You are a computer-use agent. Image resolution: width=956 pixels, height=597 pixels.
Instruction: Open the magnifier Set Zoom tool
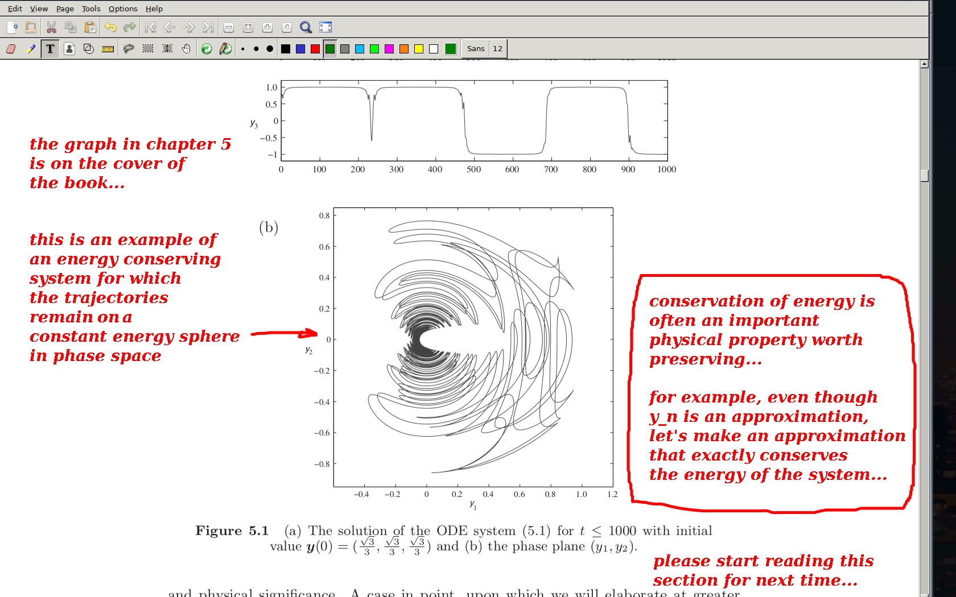point(306,27)
